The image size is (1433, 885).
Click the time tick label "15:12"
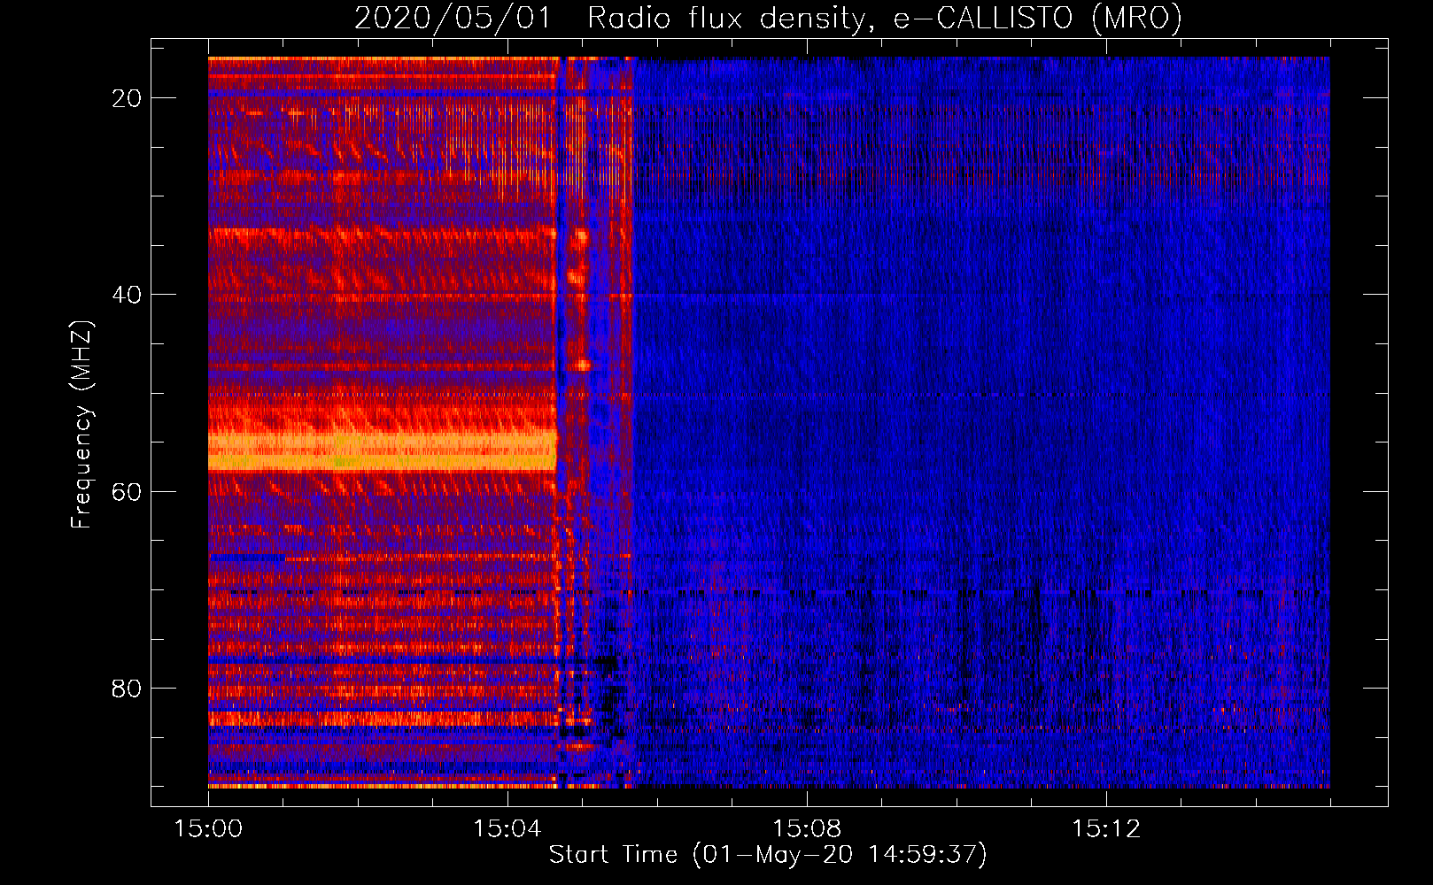[1106, 828]
